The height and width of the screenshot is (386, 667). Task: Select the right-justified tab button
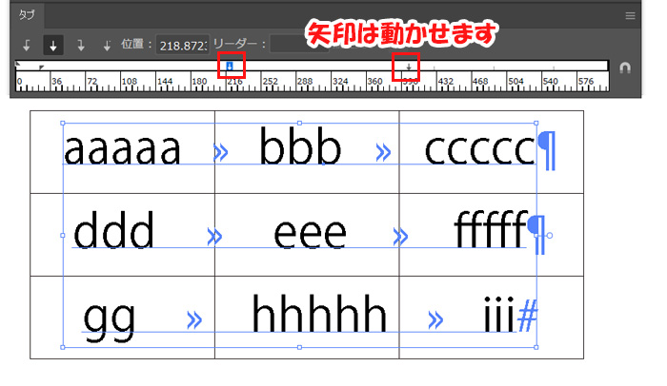pos(80,45)
